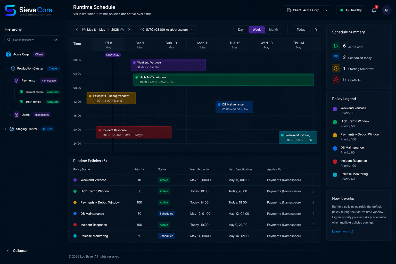Click the Scheduled status of DB Maintenance

[x=167, y=214]
